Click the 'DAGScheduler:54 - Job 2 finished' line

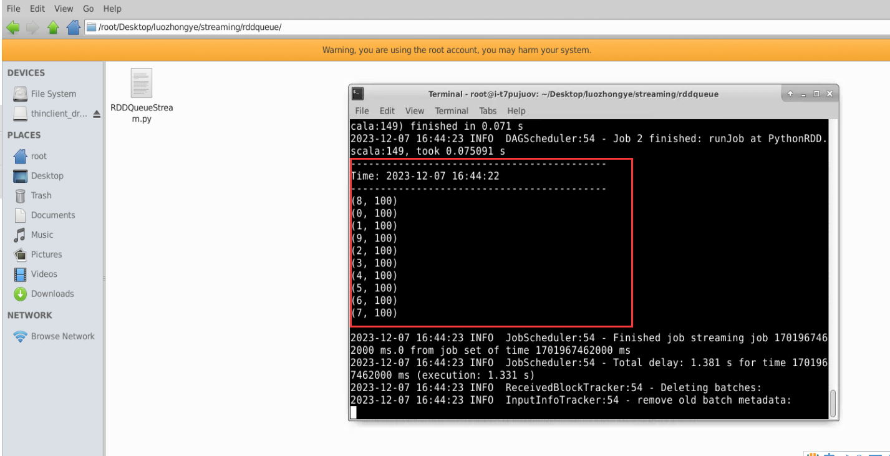tap(589, 145)
